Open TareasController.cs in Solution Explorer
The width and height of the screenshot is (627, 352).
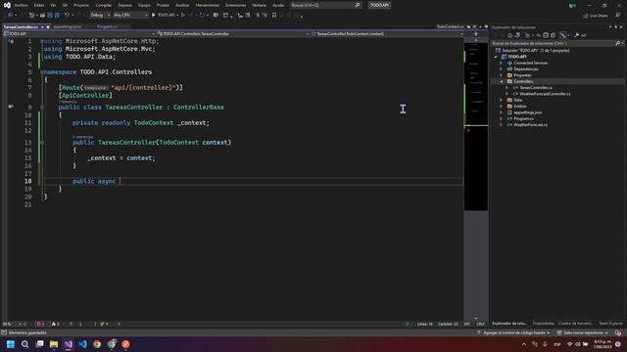(x=536, y=88)
